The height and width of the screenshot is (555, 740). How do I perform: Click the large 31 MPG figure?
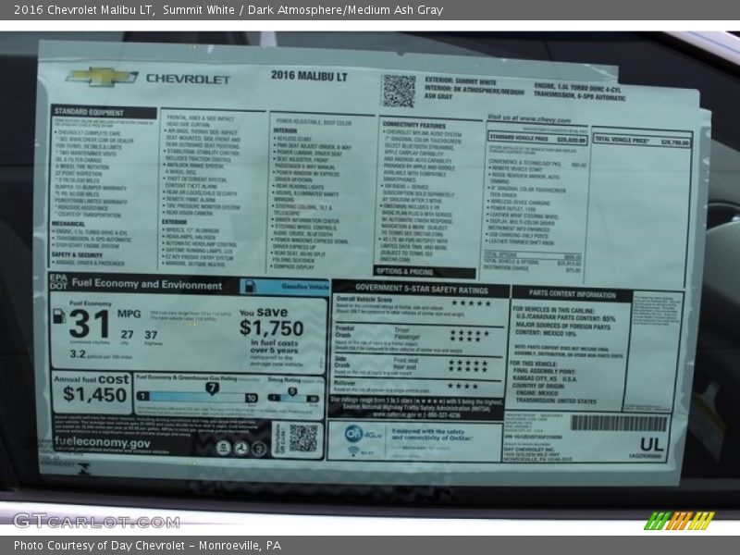89,323
